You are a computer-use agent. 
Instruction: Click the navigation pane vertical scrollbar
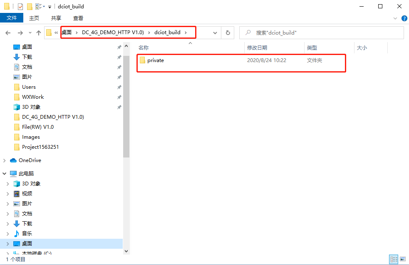(126, 125)
